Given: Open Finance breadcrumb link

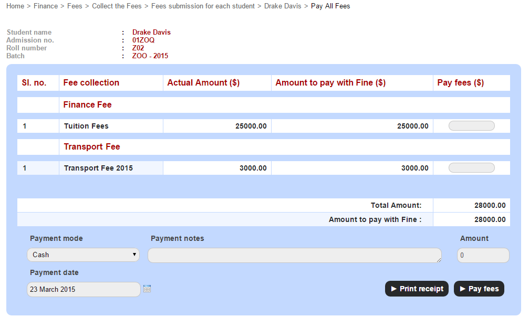Looking at the screenshot, I should pos(46,6).
